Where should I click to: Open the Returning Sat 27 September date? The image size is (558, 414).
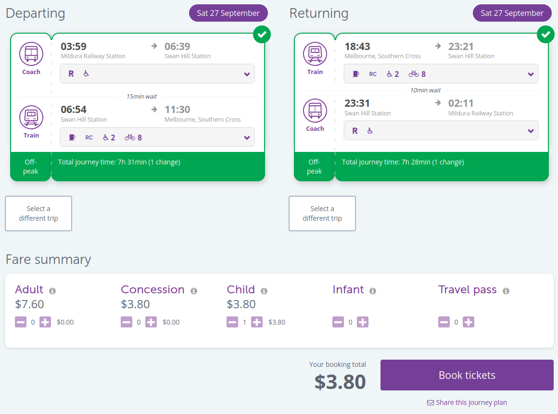point(512,13)
